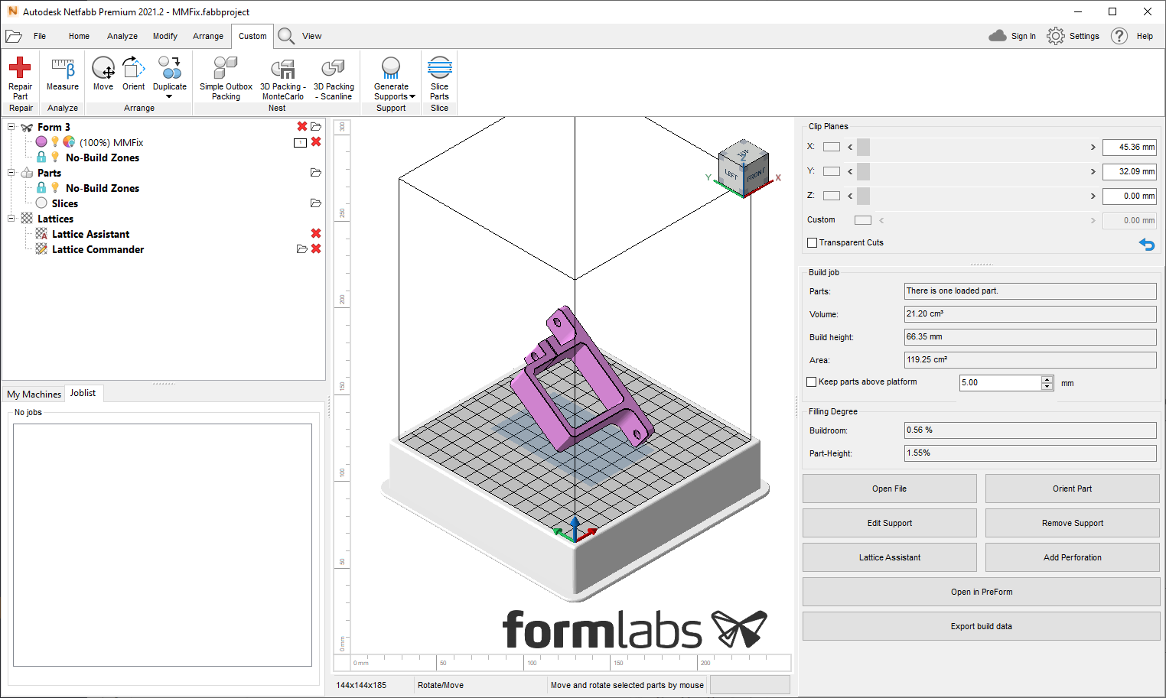The image size is (1166, 698).
Task: Click the magnifier search icon near View
Action: 286,36
